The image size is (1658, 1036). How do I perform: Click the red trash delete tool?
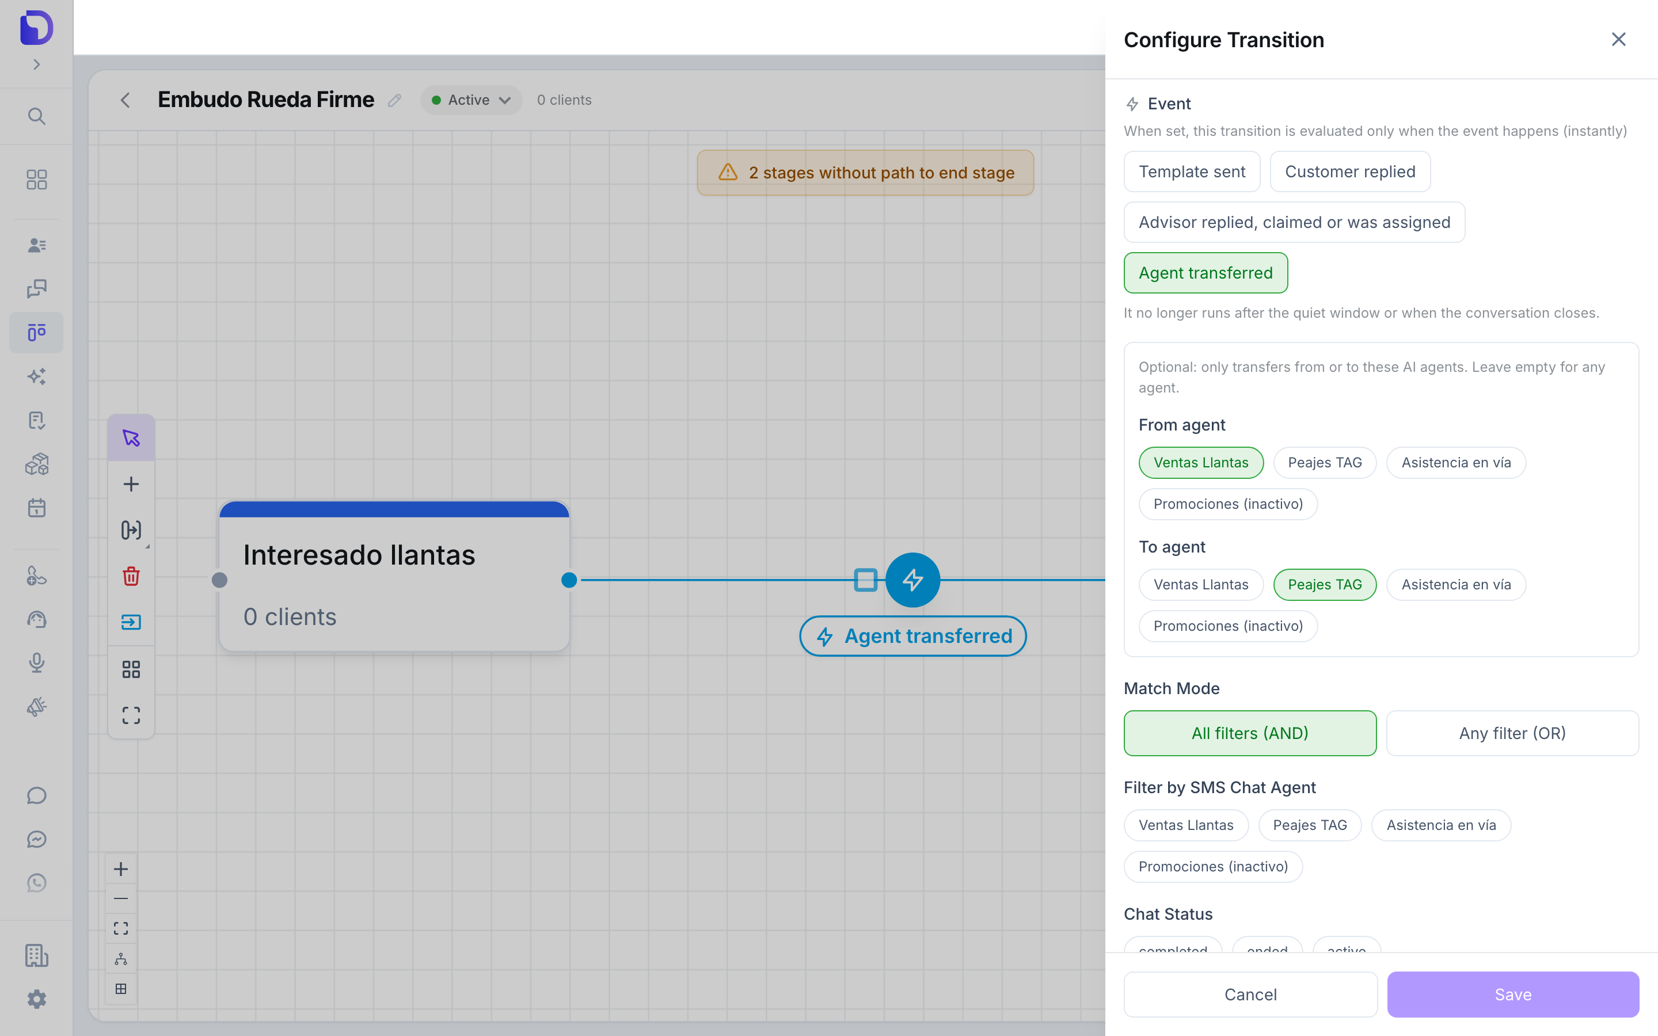tap(131, 576)
